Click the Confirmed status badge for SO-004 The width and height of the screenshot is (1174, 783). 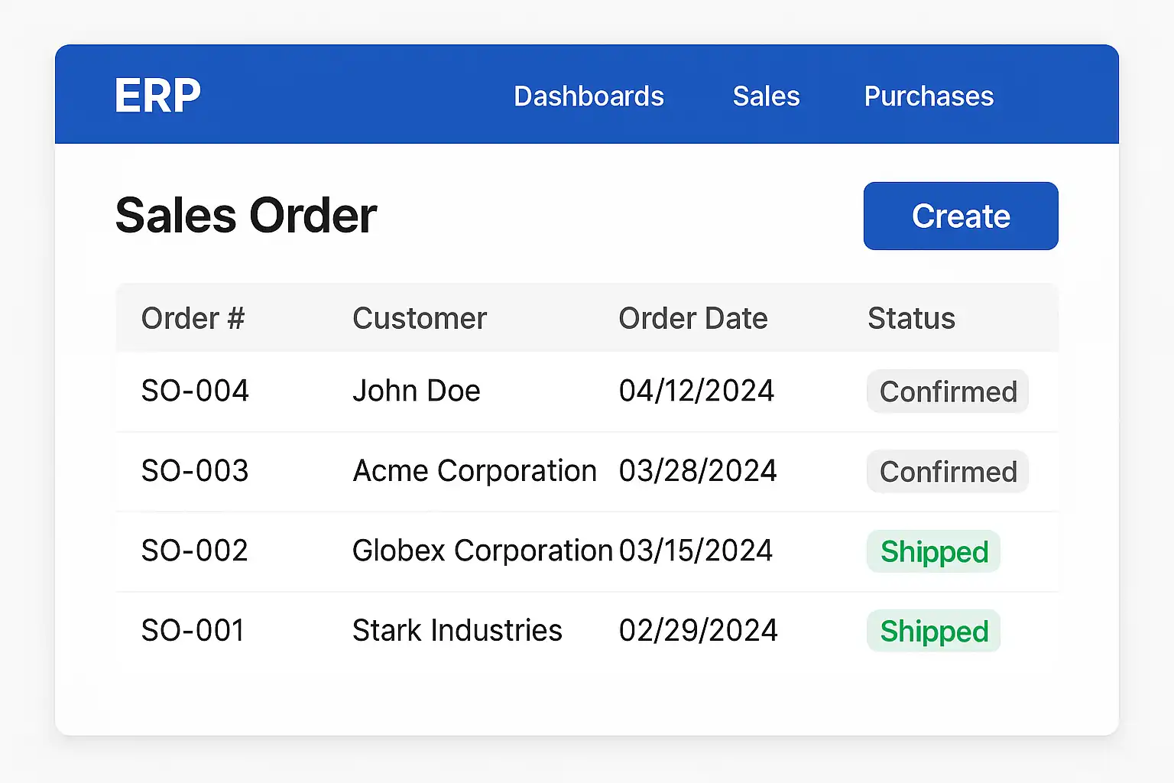[x=948, y=391]
